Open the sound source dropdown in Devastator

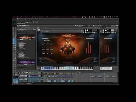(45, 39)
